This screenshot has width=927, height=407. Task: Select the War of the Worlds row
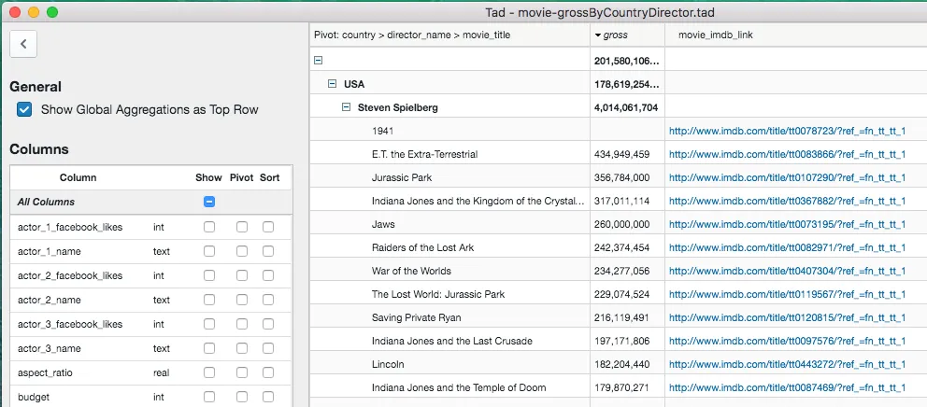point(411,271)
